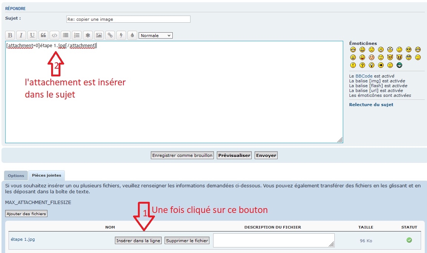Viewport: 427px width, 253px height.
Task: Open the Normale font size dropdown
Action: pyautogui.click(x=156, y=36)
